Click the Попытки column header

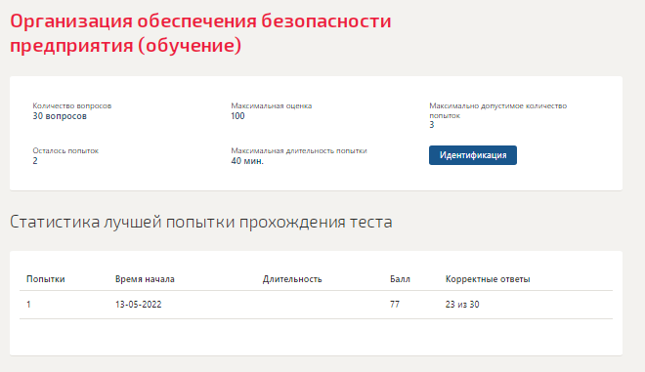(x=46, y=279)
